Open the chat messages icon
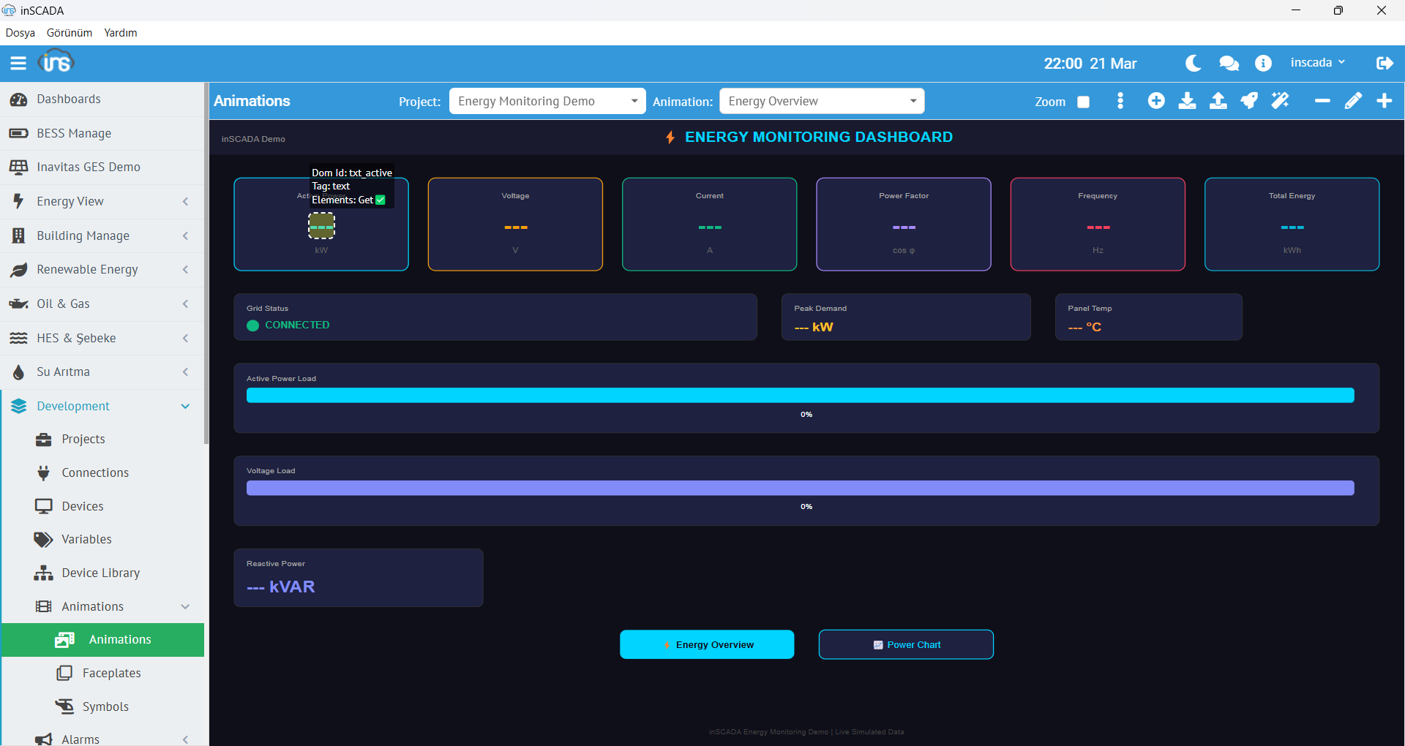The width and height of the screenshot is (1405, 746). pos(1229,64)
